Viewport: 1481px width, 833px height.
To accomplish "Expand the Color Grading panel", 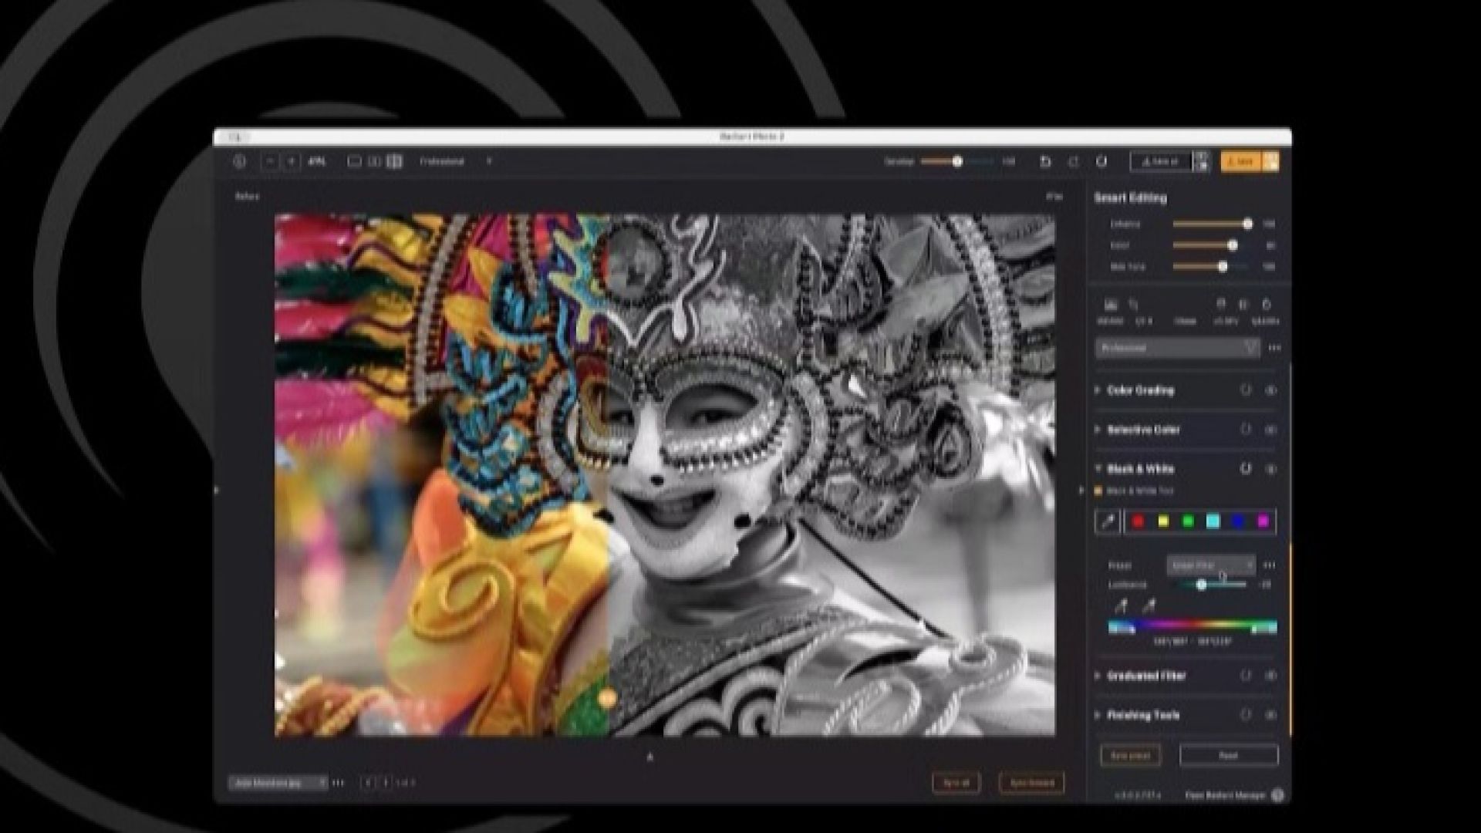I will [x=1098, y=390].
